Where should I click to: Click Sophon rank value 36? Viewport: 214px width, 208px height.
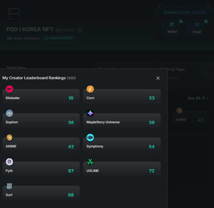pyautogui.click(x=71, y=123)
